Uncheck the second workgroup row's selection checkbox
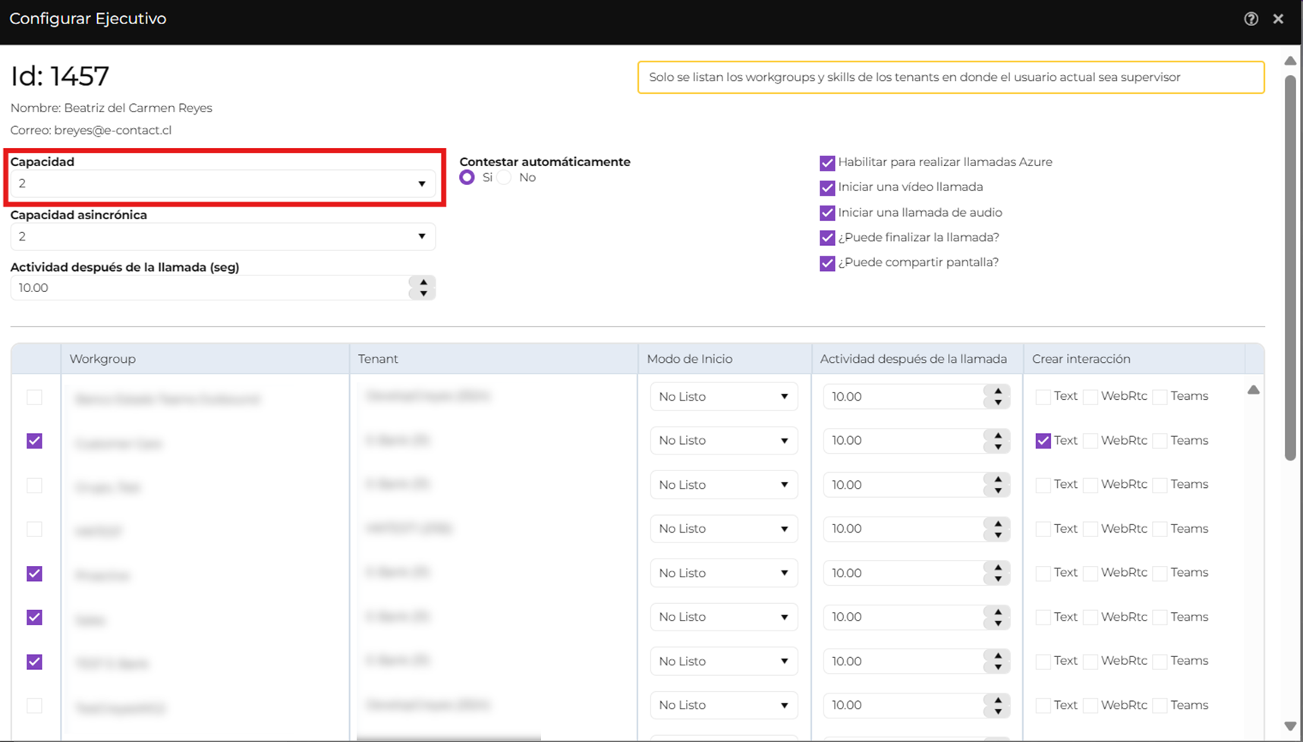 click(x=34, y=441)
